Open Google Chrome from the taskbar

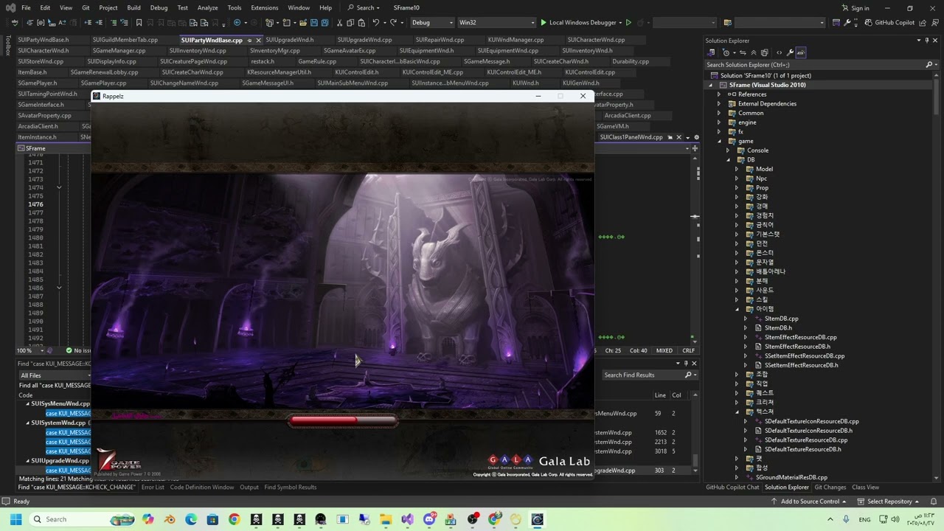(x=235, y=519)
